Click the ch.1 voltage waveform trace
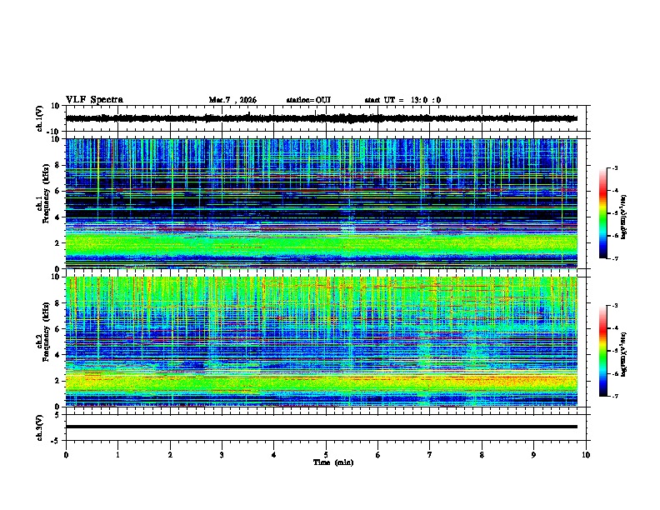Viewport: 660px width, 510px height. coord(322,118)
